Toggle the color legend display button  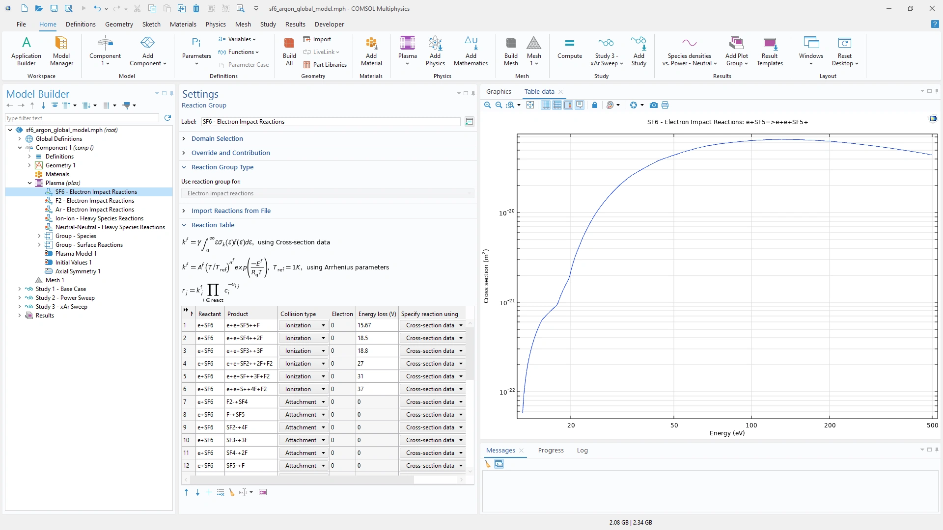coord(568,105)
